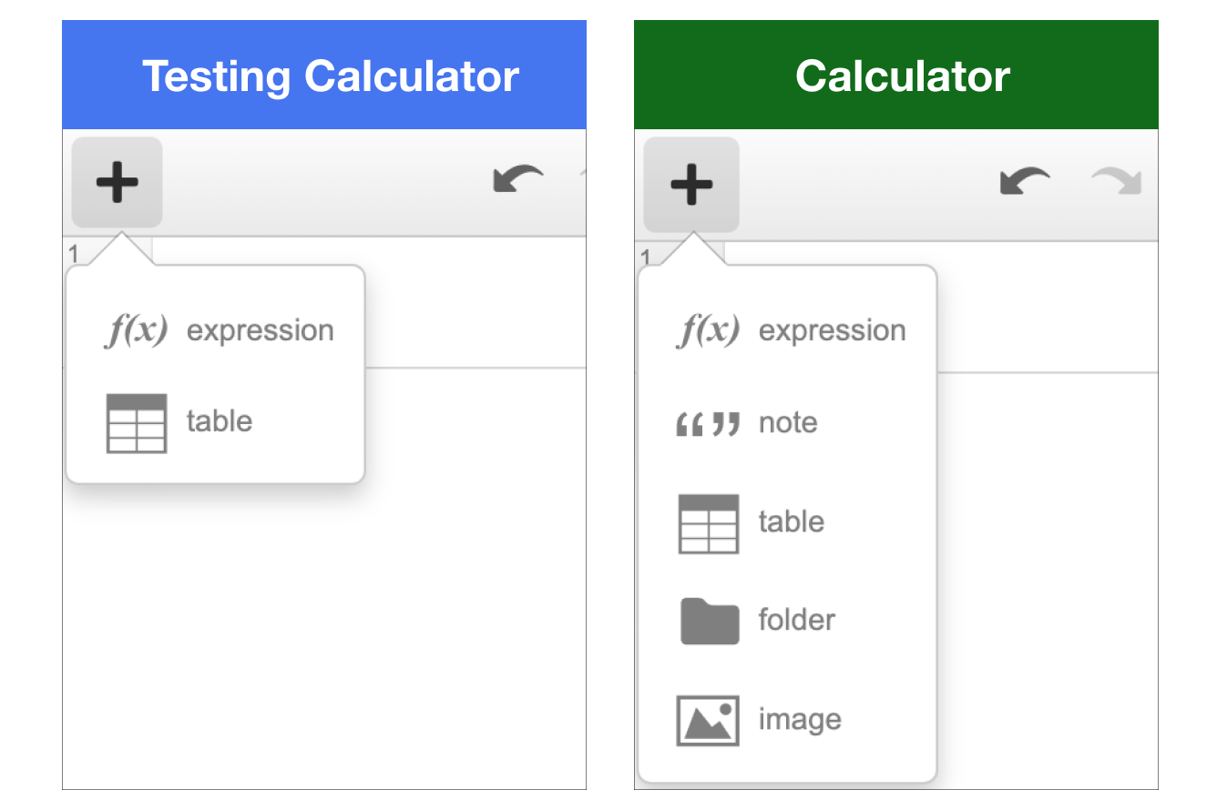Click the quotation marks note icon
Viewport: 1217px width, 810px height.
[708, 423]
